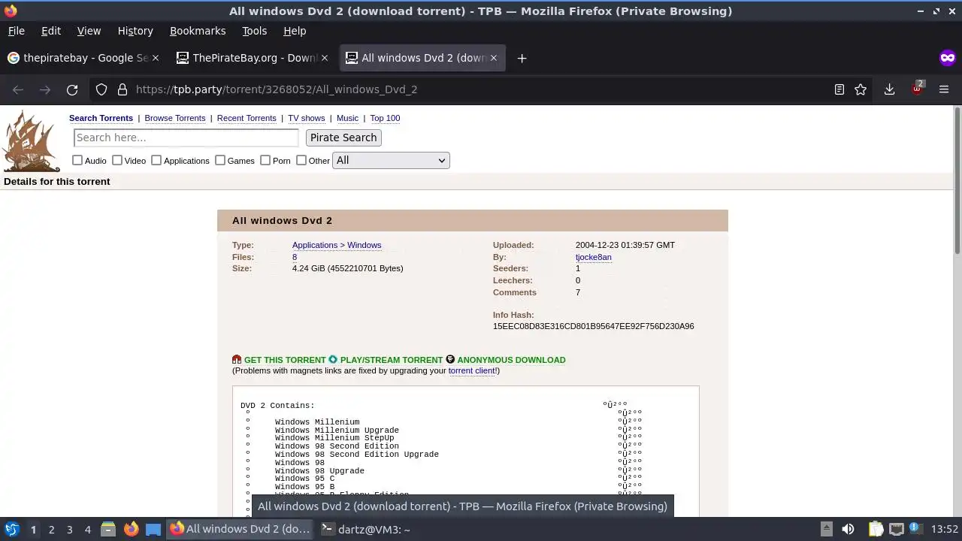Open the History menu

135,31
